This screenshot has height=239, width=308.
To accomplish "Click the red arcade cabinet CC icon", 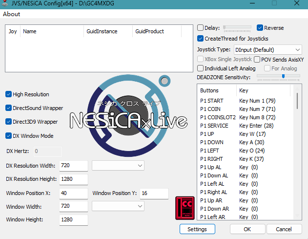I will [x=185, y=208].
